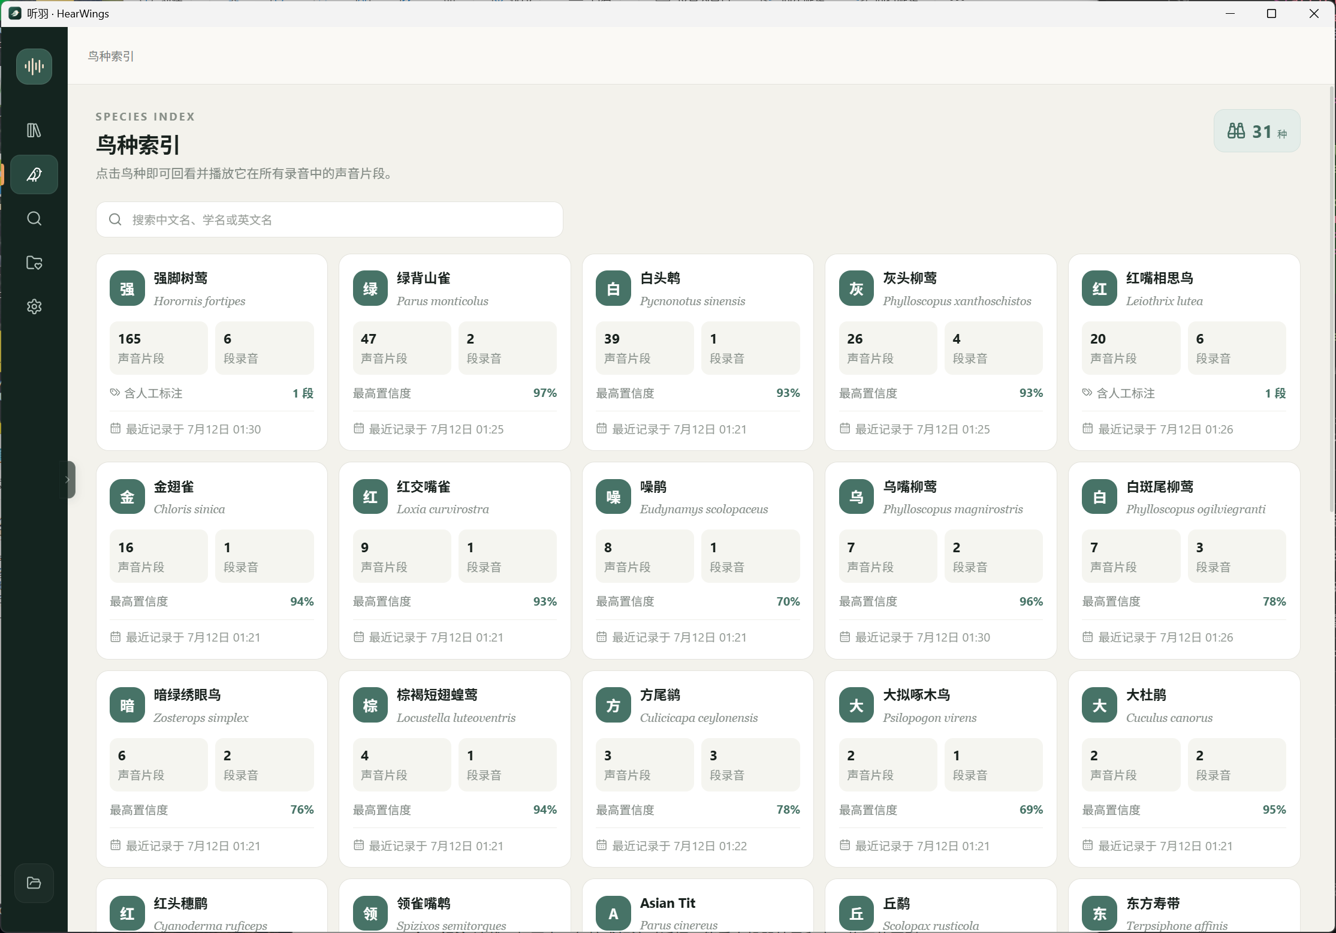Viewport: 1336px width, 933px height.
Task: Focus the species name search field
Action: click(329, 219)
